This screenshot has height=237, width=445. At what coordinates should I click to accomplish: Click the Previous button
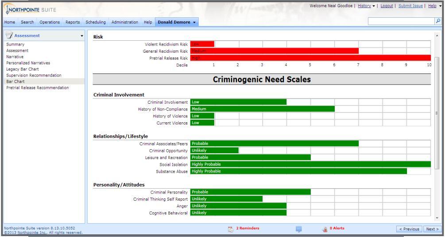click(409, 229)
